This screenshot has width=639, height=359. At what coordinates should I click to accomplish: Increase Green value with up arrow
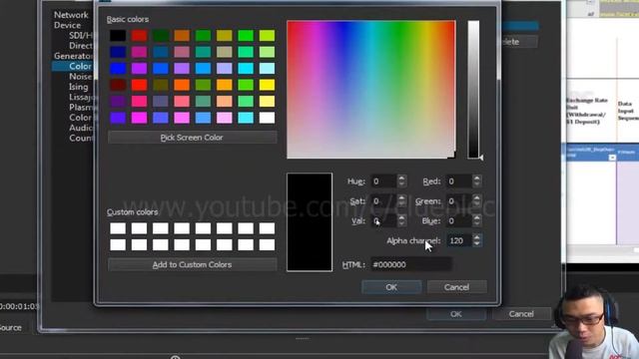point(477,197)
